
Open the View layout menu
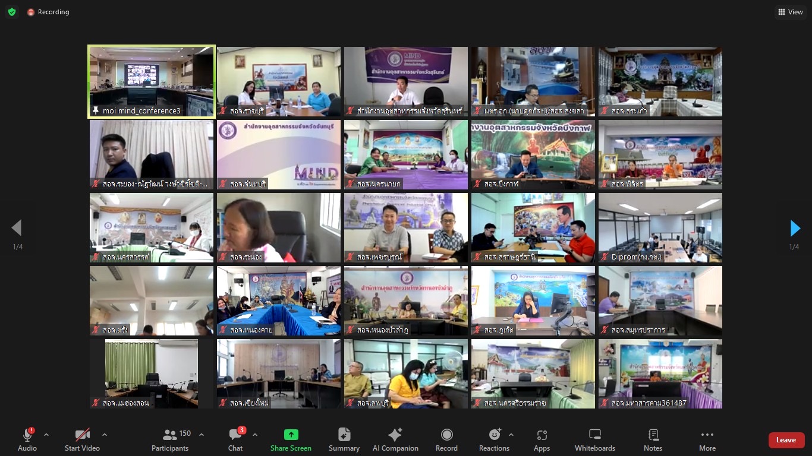(x=790, y=12)
